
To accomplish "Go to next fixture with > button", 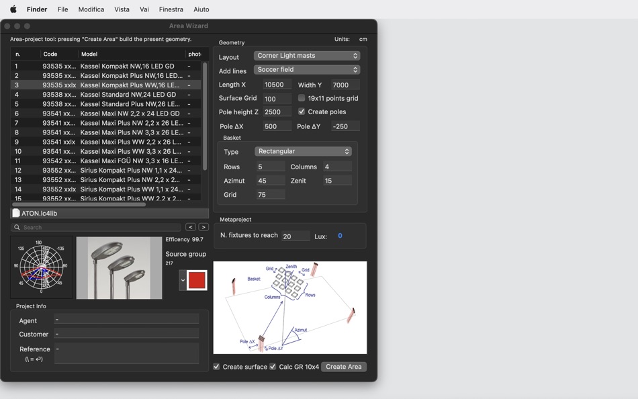I will point(203,227).
